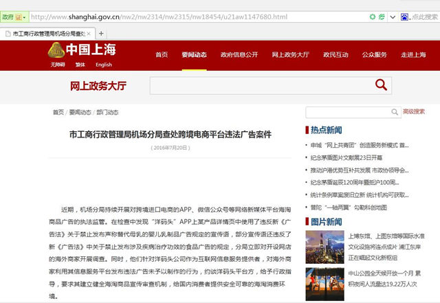Click the 政府 certificate badge in address bar
The height and width of the screenshot is (303, 440).
pyautogui.click(x=14, y=17)
